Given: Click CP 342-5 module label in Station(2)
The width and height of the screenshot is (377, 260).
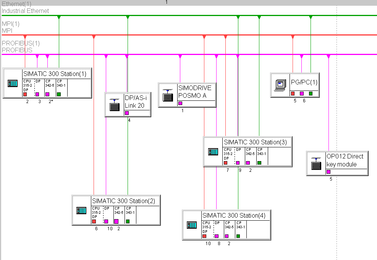Looking at the screenshot, I should pyautogui.click(x=119, y=210).
